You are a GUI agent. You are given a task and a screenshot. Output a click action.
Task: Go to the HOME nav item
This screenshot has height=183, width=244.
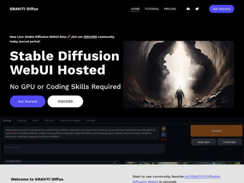pos(135,9)
